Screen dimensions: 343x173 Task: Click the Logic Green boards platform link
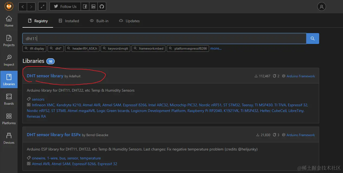point(113,111)
